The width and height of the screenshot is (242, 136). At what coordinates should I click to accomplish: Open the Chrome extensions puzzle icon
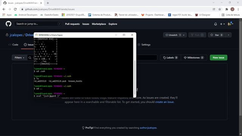point(226,9)
